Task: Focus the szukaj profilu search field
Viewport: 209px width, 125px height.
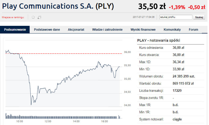Action: tap(176, 17)
